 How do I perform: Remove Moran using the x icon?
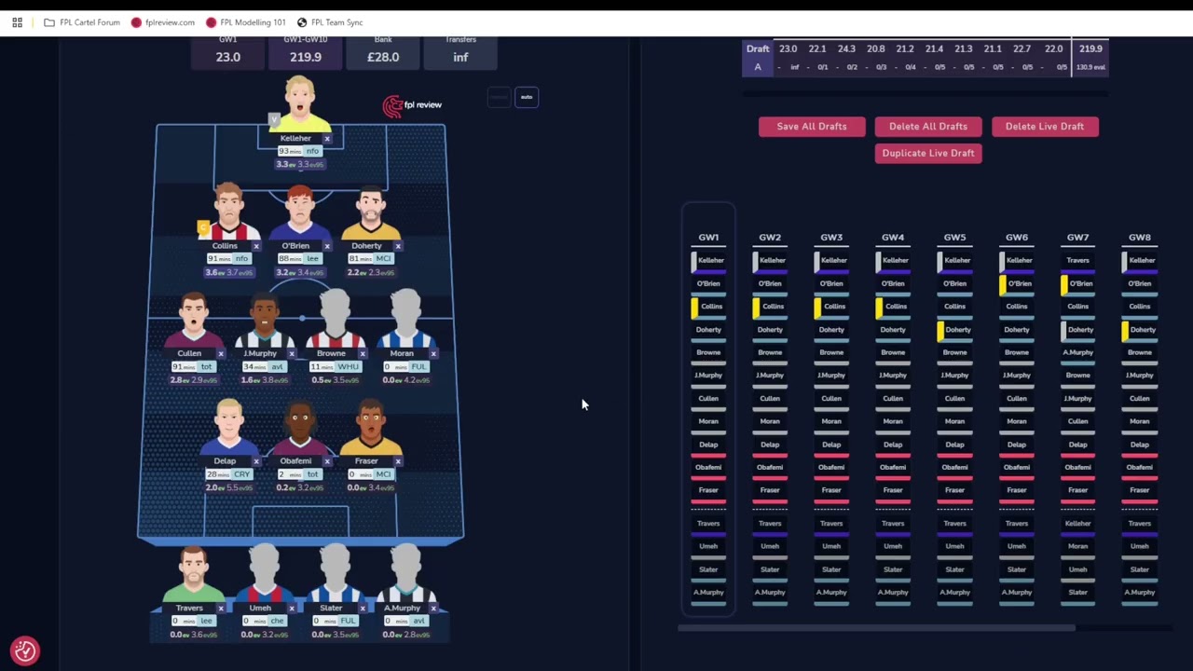pyautogui.click(x=433, y=354)
